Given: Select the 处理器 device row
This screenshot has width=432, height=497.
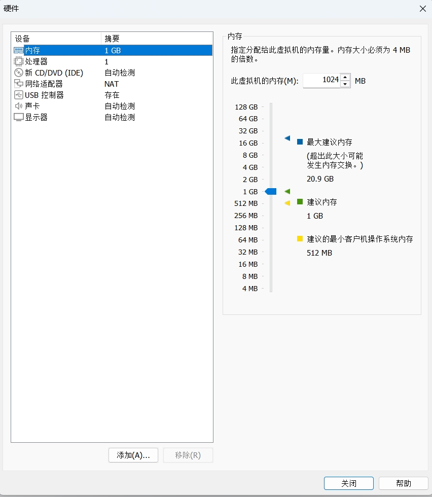Looking at the screenshot, I should 112,61.
